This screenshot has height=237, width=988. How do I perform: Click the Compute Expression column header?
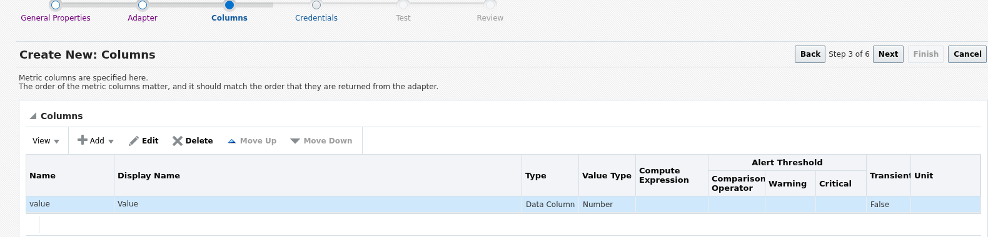pos(672,176)
